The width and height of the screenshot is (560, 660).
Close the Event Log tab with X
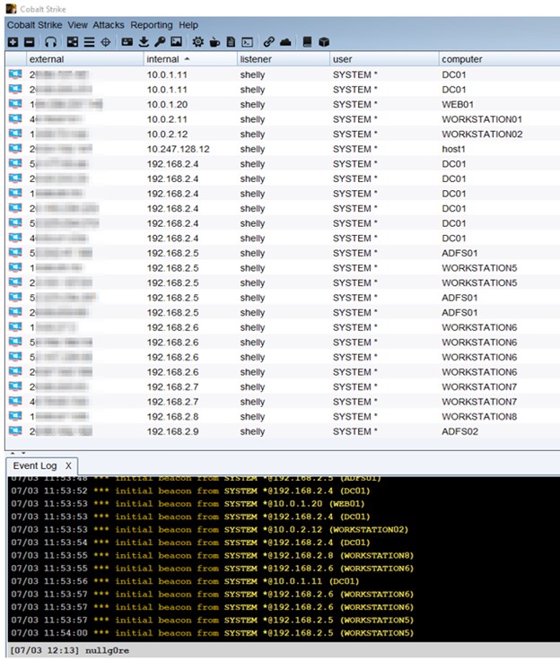[x=68, y=466]
